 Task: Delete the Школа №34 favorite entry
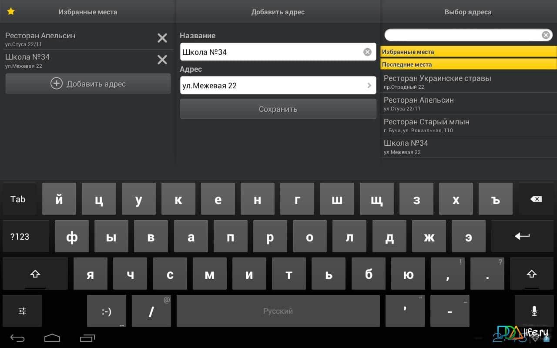(x=162, y=60)
